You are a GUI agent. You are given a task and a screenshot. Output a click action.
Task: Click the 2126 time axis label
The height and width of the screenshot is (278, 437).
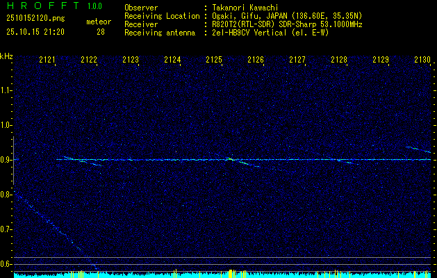click(x=255, y=59)
